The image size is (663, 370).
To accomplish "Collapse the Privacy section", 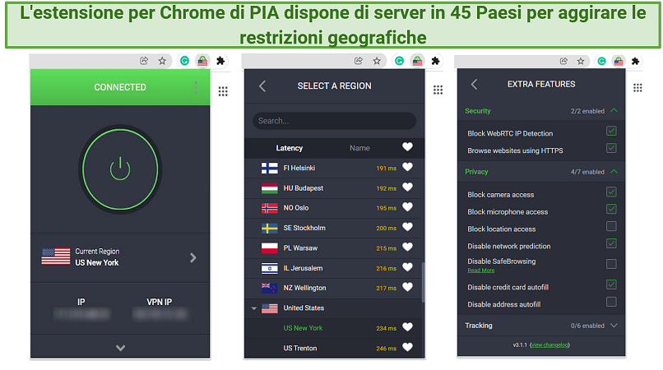I will coord(614,172).
